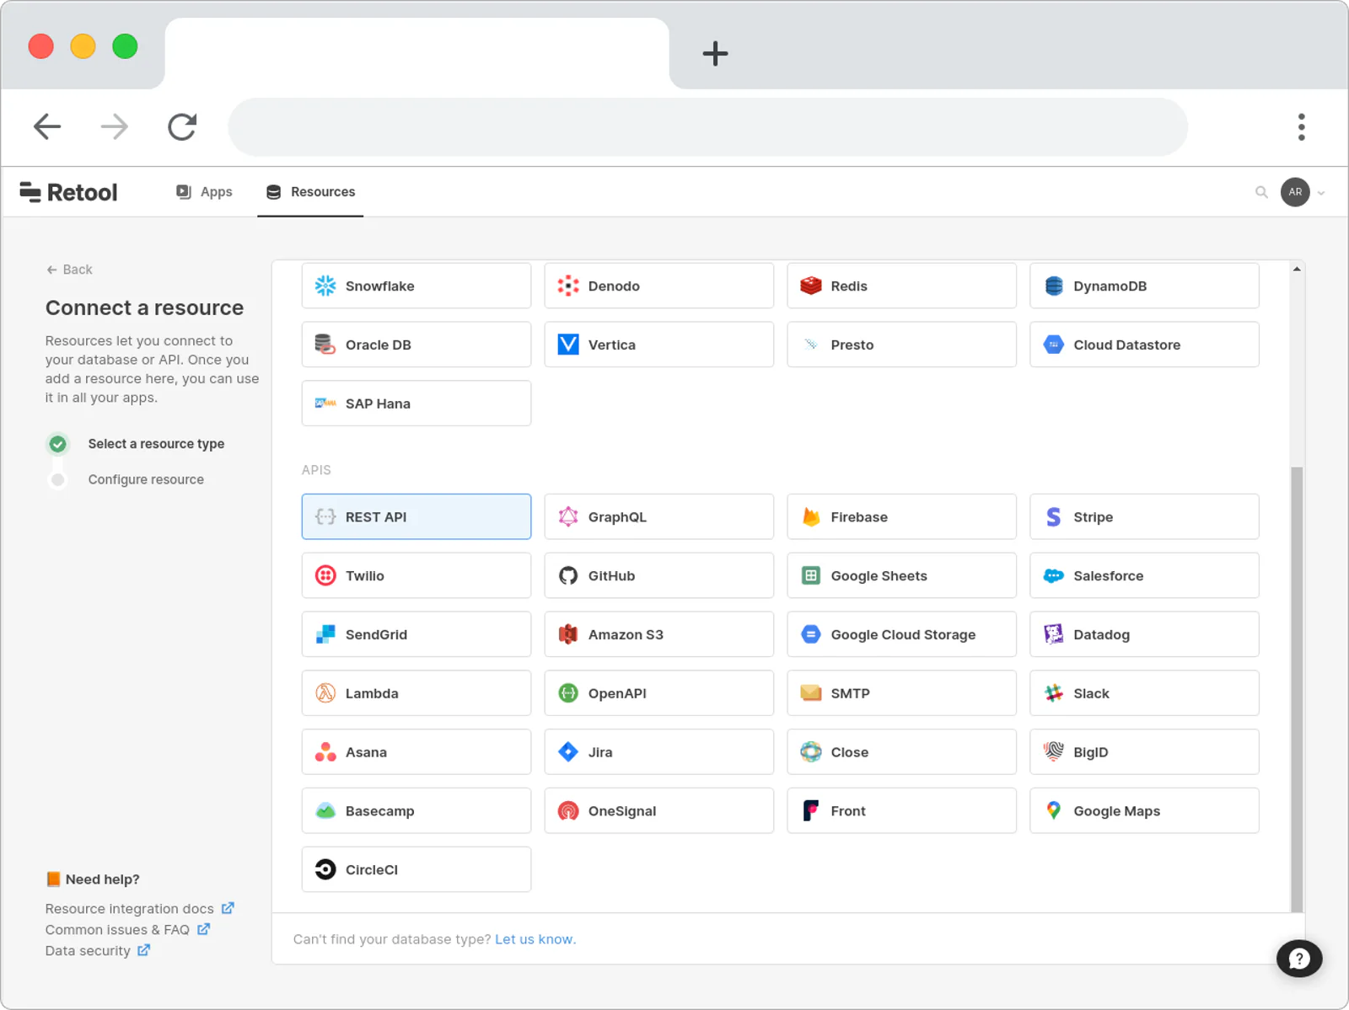Choose the Denodo resource icon
1349x1010 pixels.
568,286
